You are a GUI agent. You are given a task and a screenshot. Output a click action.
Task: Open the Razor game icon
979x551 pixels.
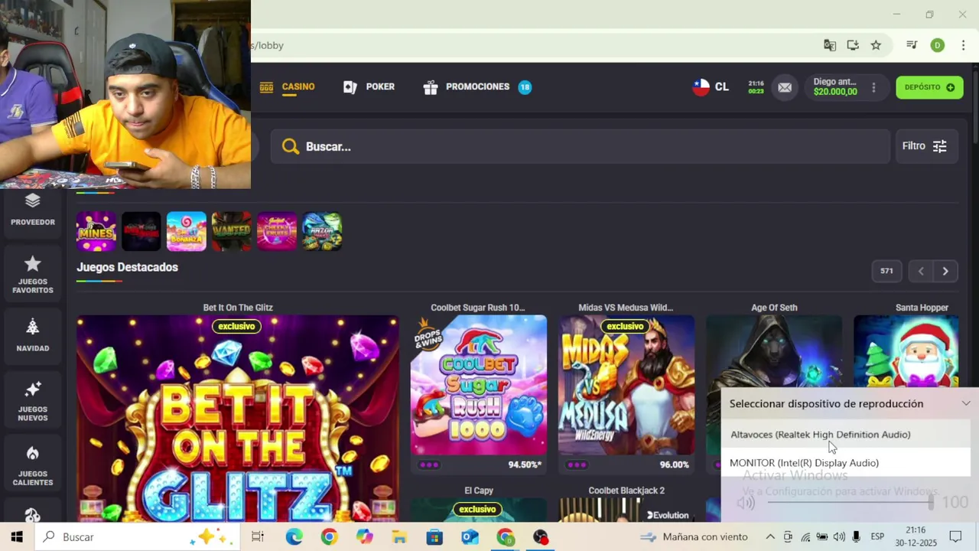(x=322, y=231)
